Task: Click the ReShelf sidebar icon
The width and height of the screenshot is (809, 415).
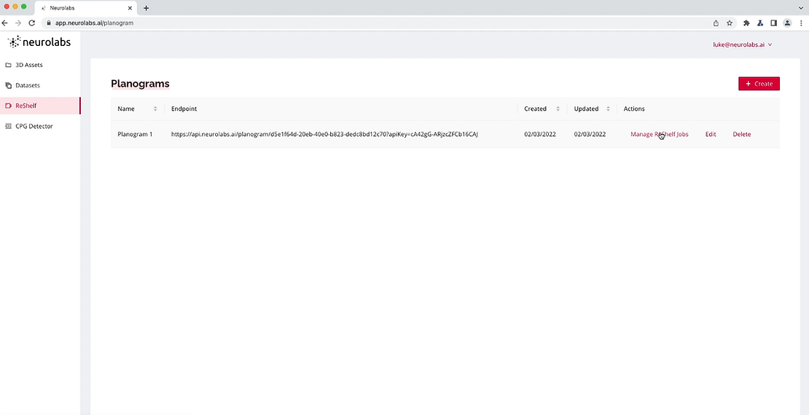Action: (x=8, y=106)
